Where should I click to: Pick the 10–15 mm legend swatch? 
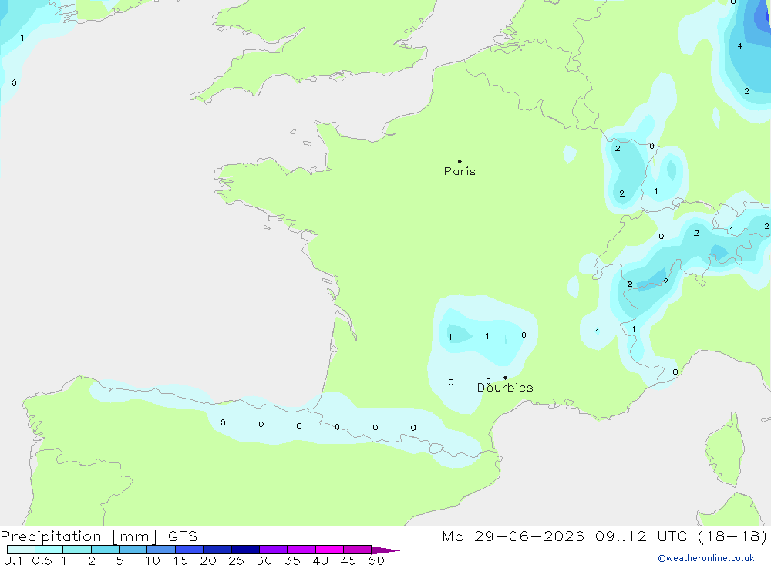tap(161, 550)
